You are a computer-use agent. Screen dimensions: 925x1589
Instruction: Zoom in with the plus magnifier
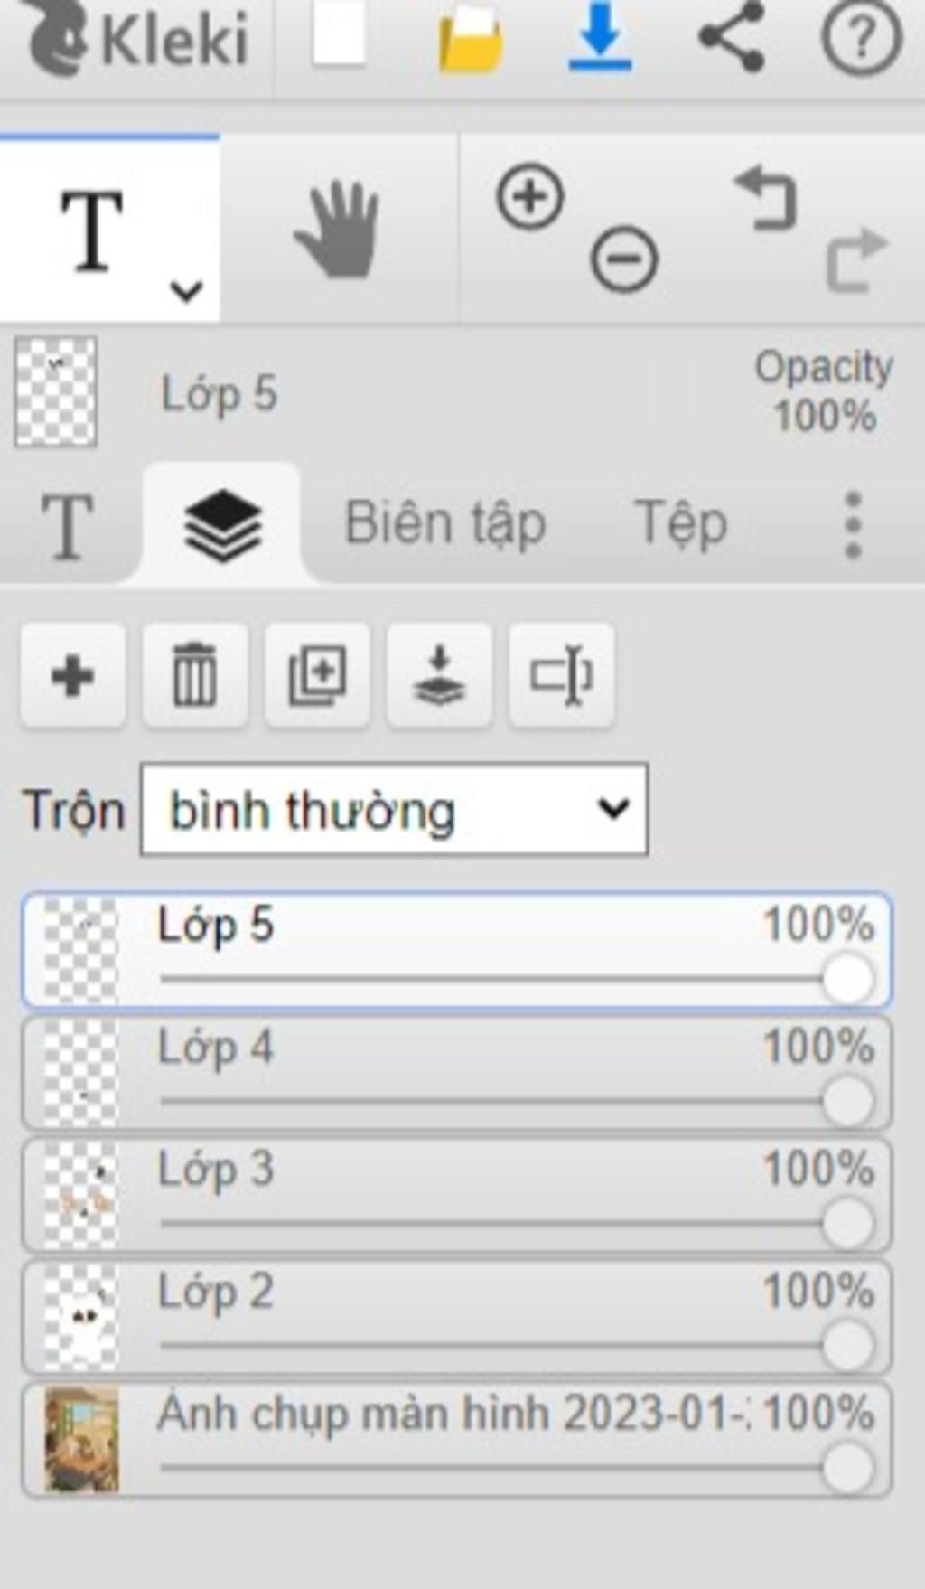[x=530, y=197]
